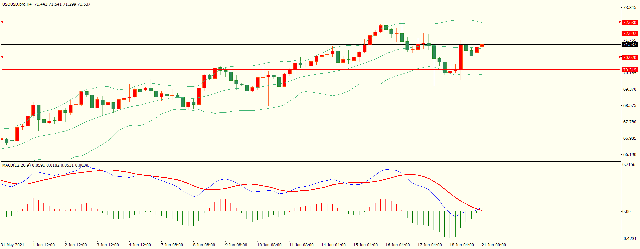The height and width of the screenshot is (249, 640).
Task: Click the 21 Jun 00:00 time label
Action: (493, 245)
